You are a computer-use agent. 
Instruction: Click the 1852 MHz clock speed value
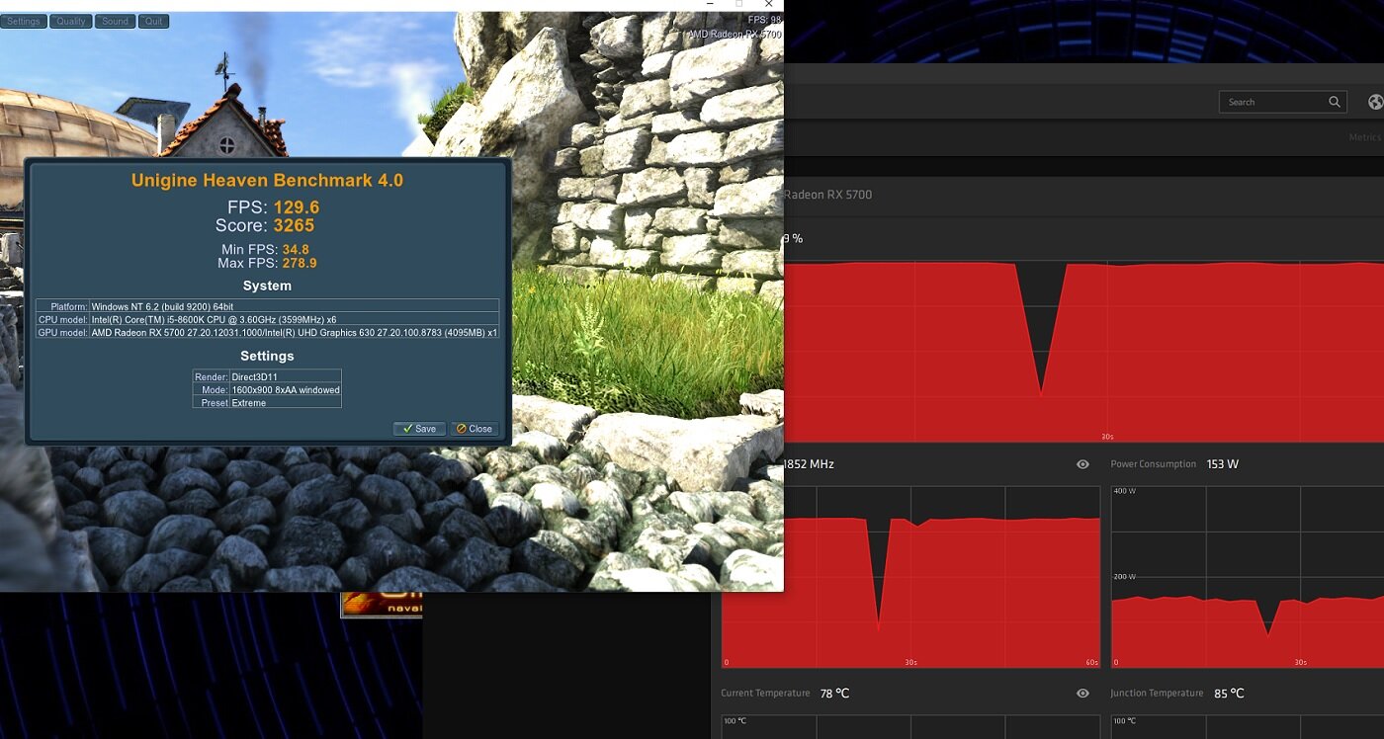click(808, 464)
